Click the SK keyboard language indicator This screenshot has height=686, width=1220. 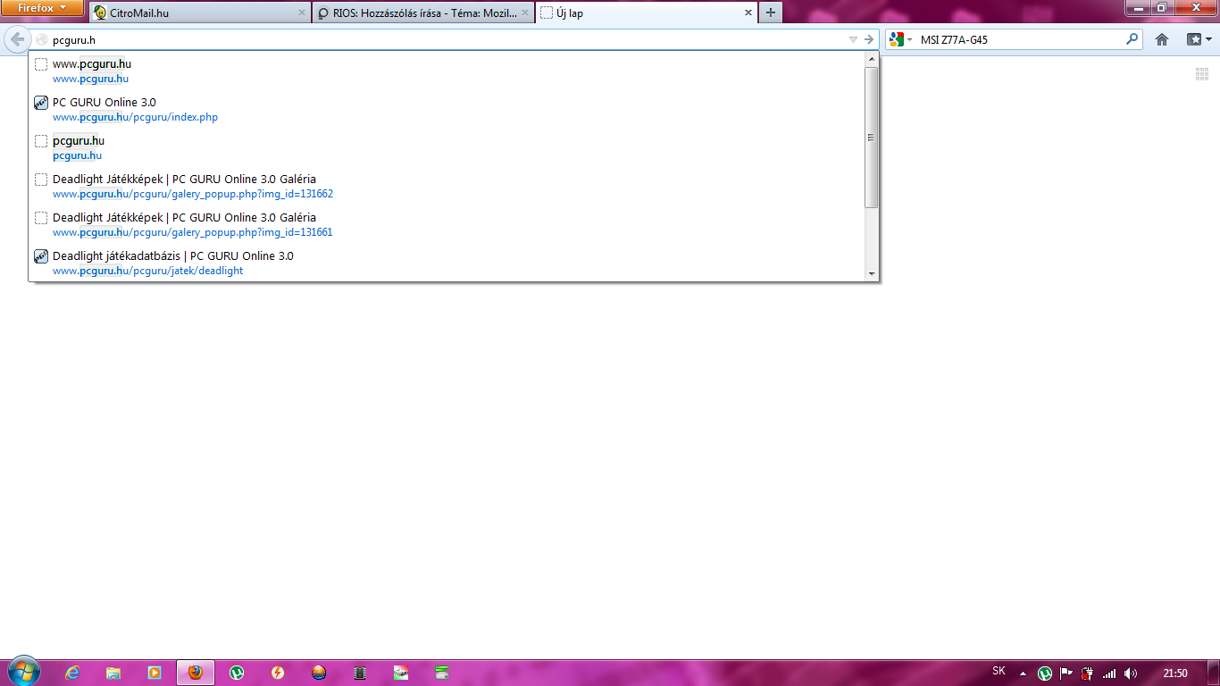[999, 671]
